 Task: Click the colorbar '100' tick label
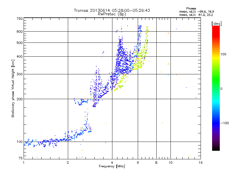(223, 54)
